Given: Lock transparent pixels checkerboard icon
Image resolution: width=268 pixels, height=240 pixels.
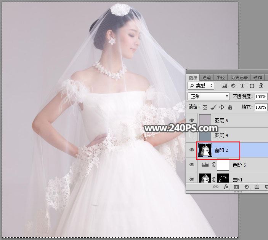Looking at the screenshot, I should (205, 107).
